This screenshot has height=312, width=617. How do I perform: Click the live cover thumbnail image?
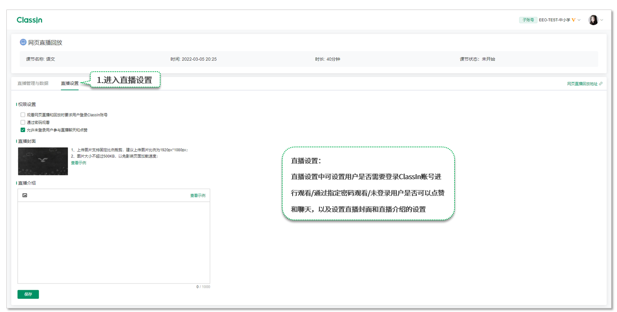coord(43,161)
